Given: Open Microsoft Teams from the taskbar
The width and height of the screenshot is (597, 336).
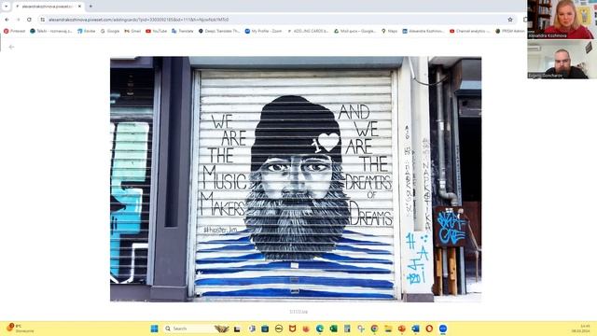Looking at the screenshot, I should coord(252,329).
